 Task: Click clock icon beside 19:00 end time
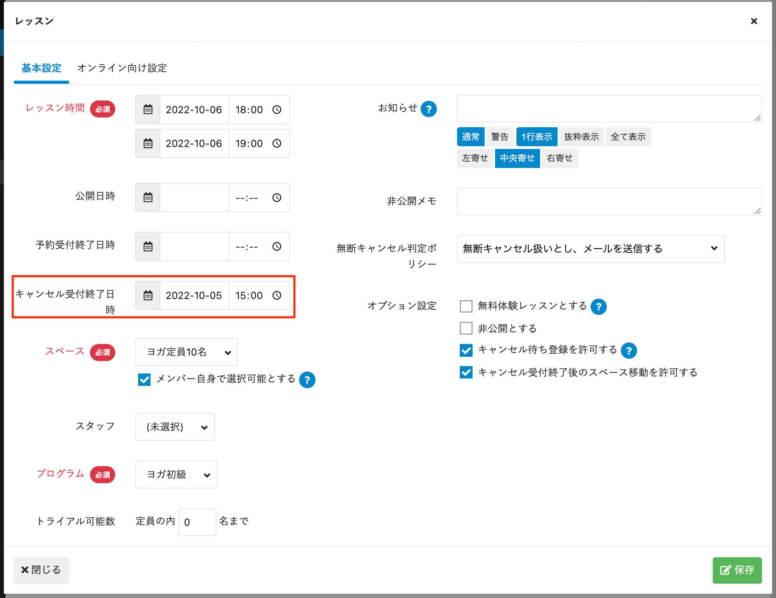pyautogui.click(x=277, y=143)
